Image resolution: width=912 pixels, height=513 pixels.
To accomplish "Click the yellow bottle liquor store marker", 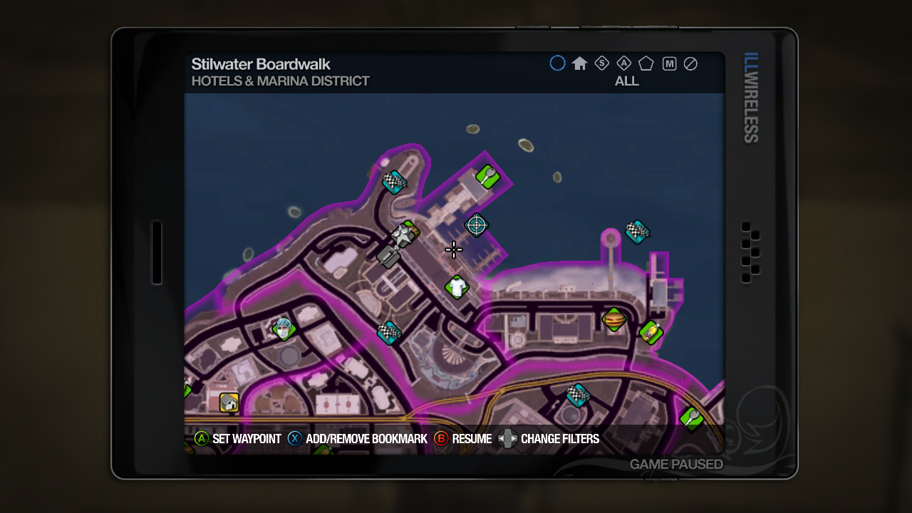I will pyautogui.click(x=651, y=333).
